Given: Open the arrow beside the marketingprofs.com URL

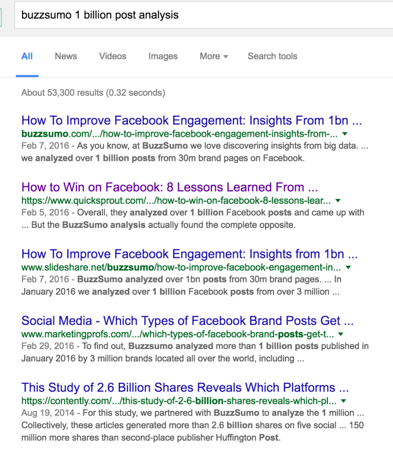Looking at the screenshot, I should coord(341,334).
